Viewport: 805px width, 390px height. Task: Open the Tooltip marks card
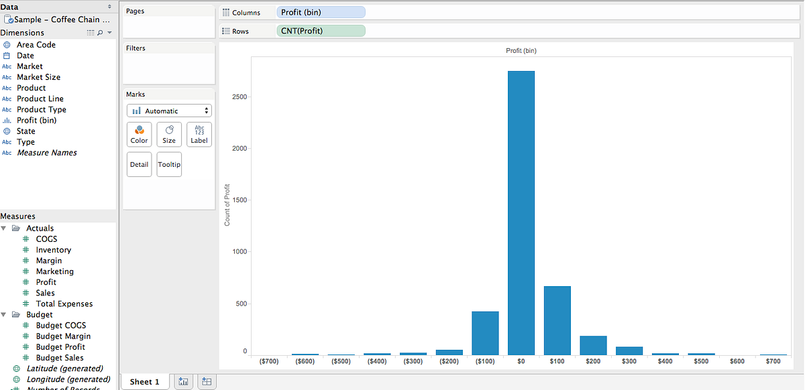coord(168,164)
